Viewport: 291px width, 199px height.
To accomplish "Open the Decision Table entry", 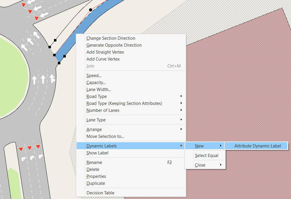I will point(100,193).
